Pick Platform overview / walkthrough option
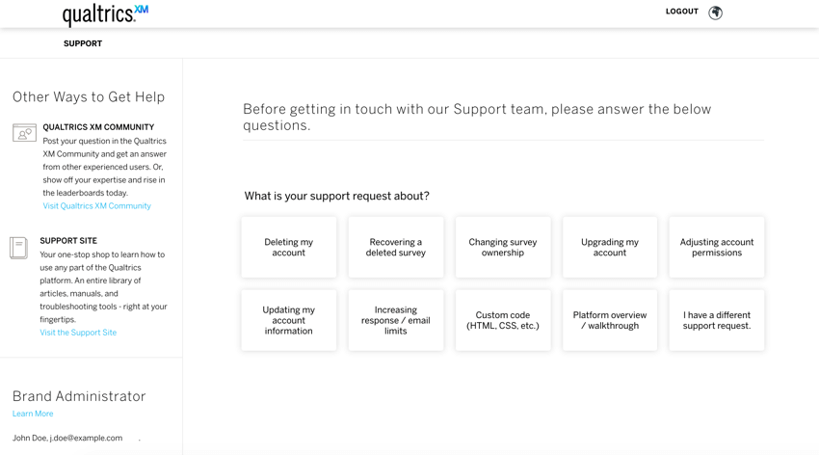Viewport: 819px width, 455px height. pyautogui.click(x=610, y=320)
